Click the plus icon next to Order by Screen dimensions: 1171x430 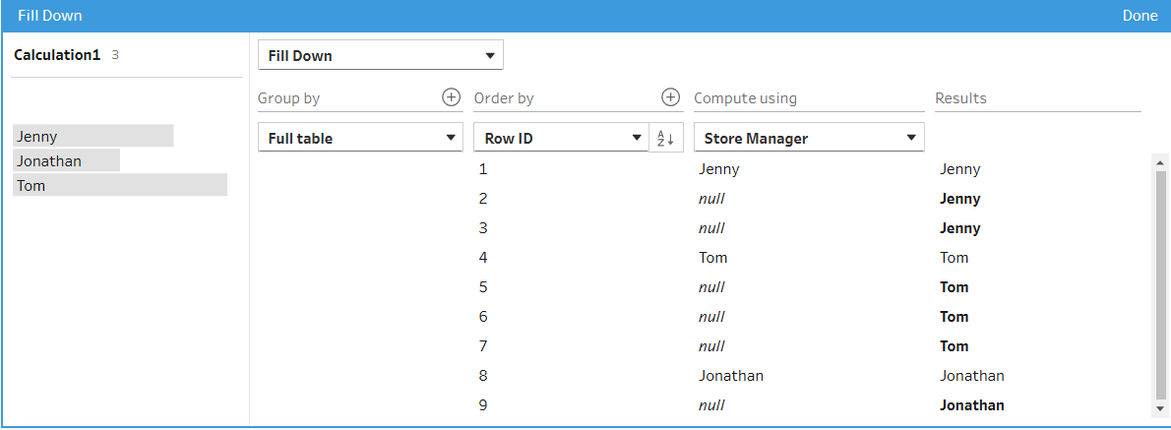pos(670,97)
